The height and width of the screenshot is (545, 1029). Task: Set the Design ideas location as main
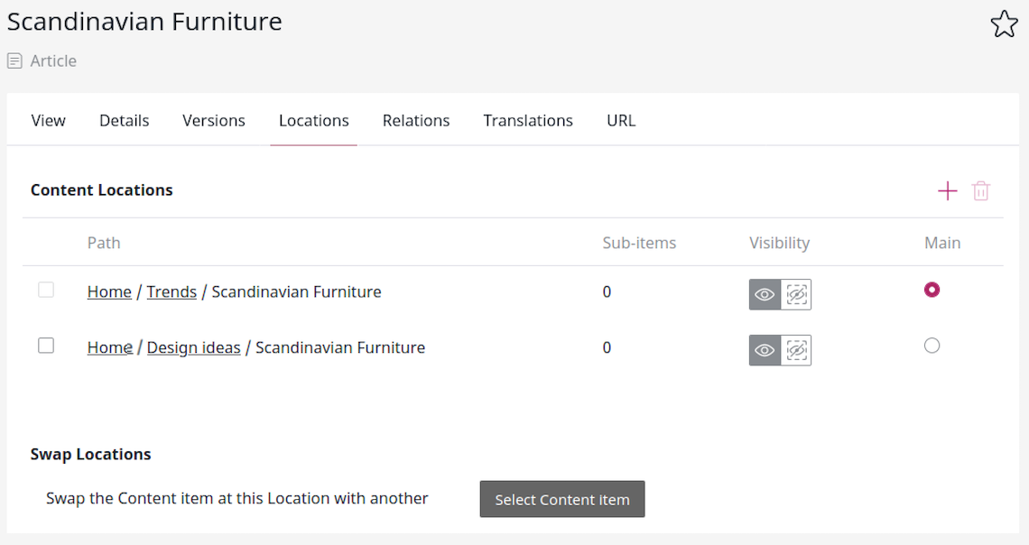point(932,346)
